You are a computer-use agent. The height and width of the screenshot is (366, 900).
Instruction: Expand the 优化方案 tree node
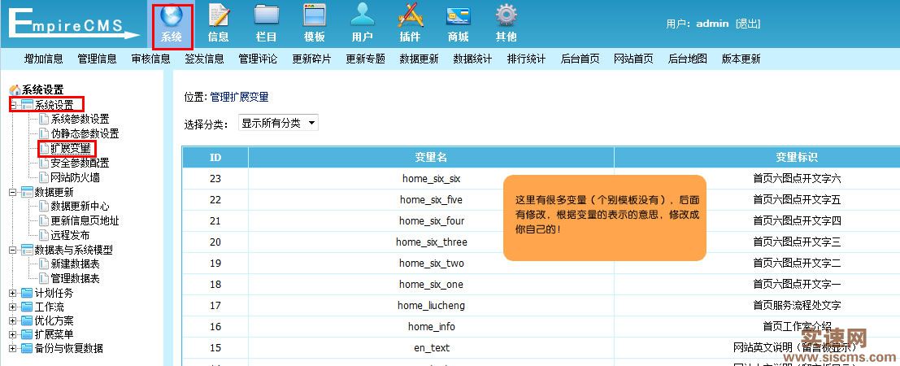pos(13,320)
